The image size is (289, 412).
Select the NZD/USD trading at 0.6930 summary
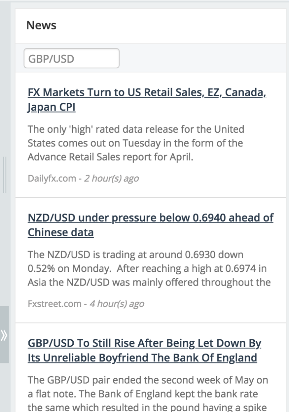pos(149,268)
